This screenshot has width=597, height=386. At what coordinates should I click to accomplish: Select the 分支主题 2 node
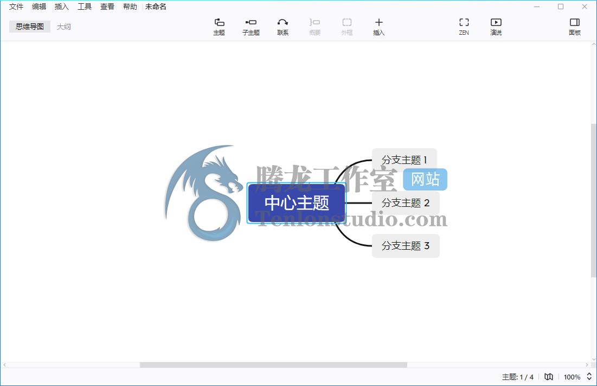click(x=406, y=203)
